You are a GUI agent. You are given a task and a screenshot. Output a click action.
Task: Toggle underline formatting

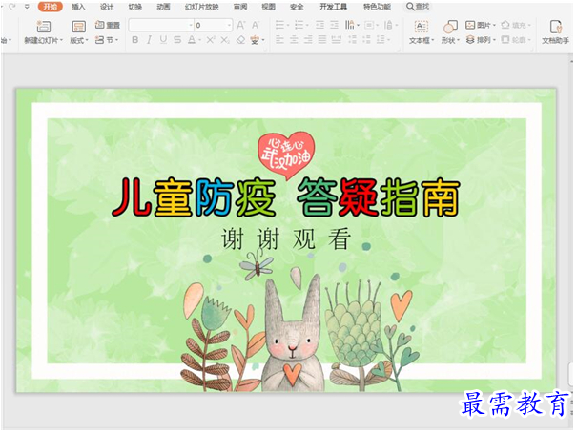tap(163, 40)
